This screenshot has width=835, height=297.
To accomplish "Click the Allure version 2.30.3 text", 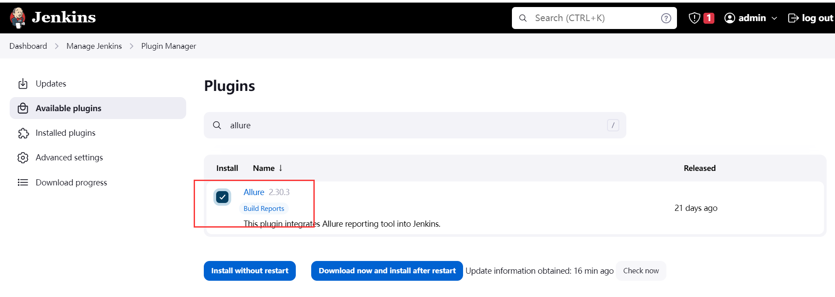I will click(279, 192).
